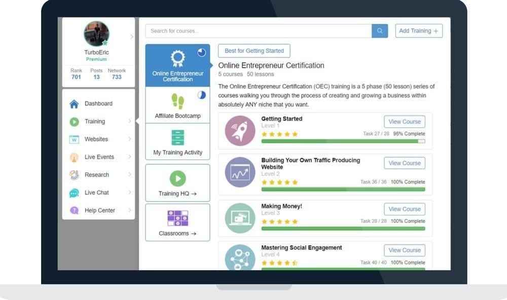Click the Research icon

[x=74, y=175]
